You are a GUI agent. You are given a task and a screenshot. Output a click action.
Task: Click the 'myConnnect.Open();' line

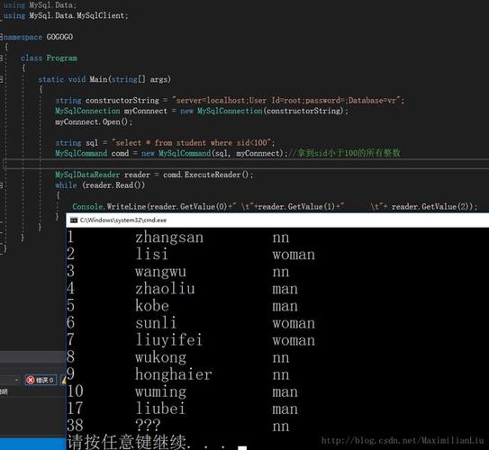[94, 121]
